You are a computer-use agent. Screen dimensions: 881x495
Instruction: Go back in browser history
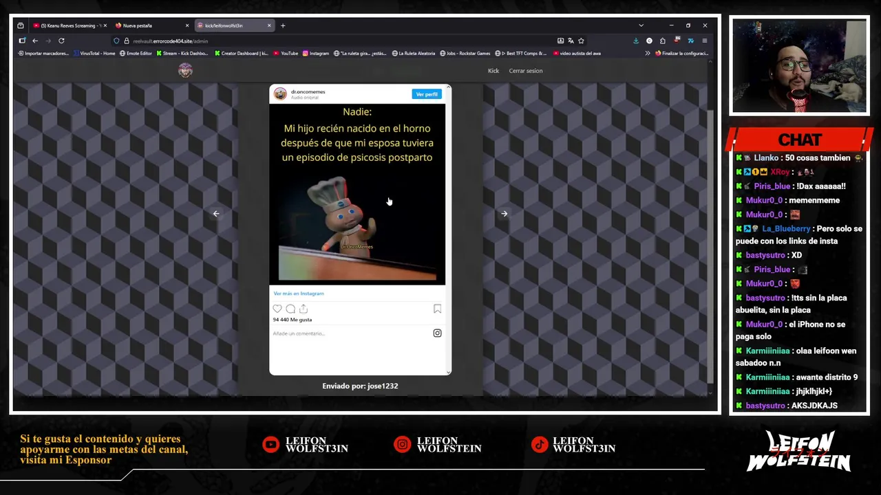tap(35, 41)
